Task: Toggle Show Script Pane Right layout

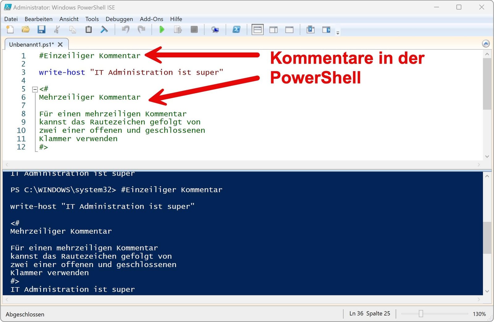Action: pyautogui.click(x=274, y=30)
